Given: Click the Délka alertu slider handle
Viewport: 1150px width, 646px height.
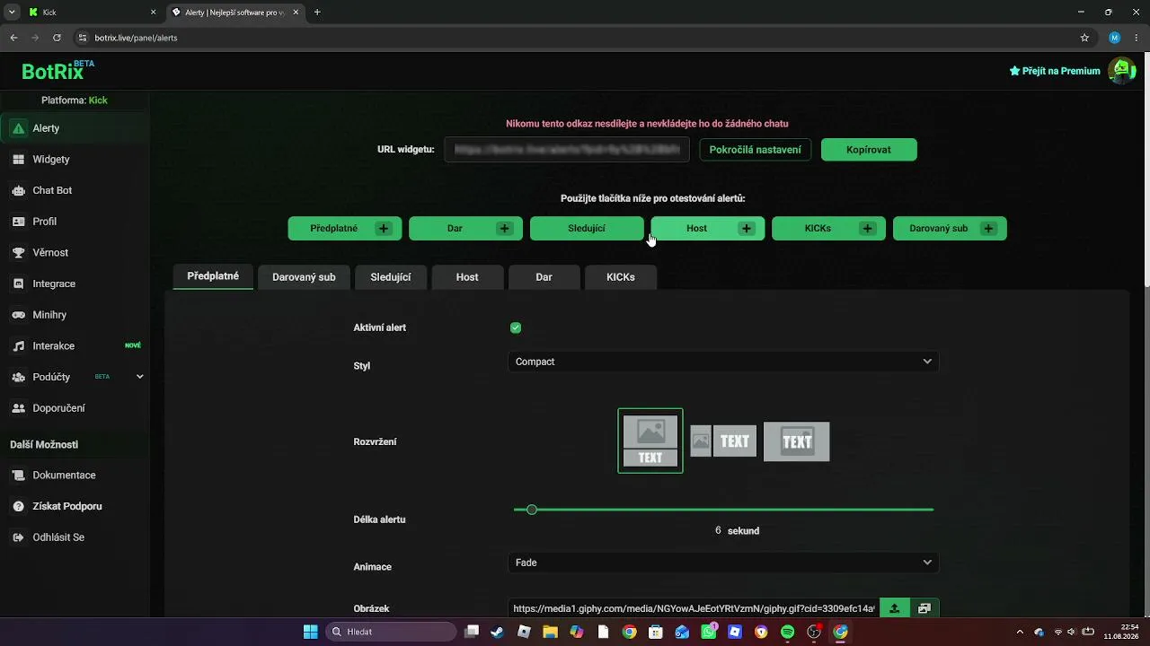Looking at the screenshot, I should [532, 510].
